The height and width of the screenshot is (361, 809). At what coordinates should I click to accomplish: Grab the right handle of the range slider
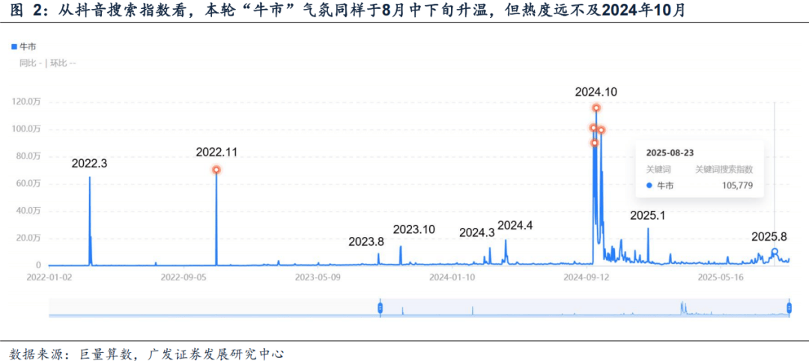pyautogui.click(x=790, y=307)
